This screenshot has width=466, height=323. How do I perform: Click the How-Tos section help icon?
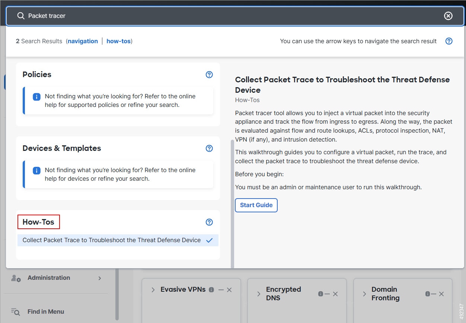click(x=209, y=222)
